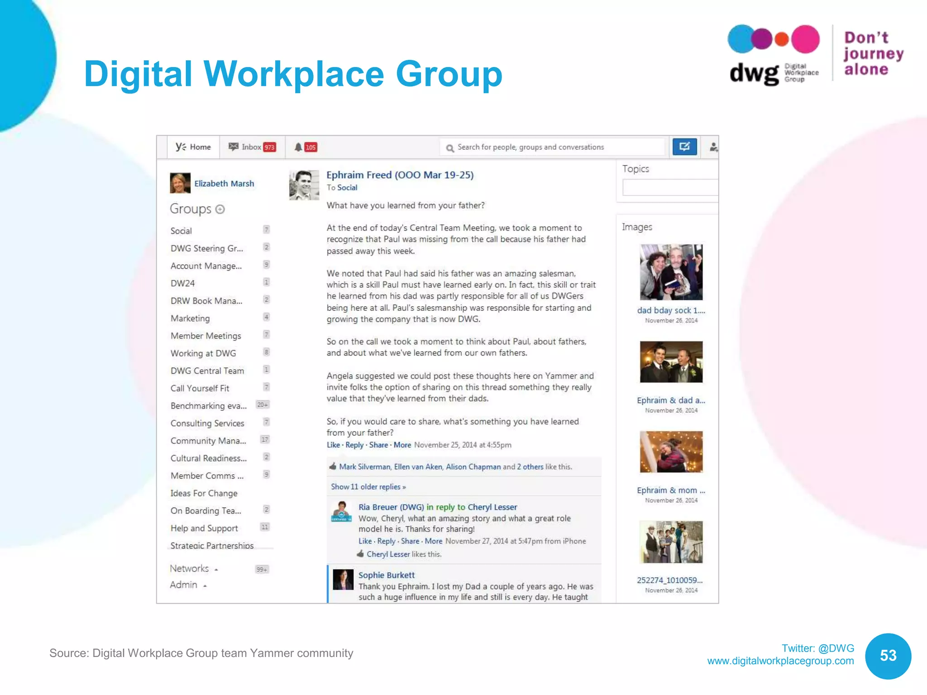Like Ephraim Freed's post

click(x=333, y=445)
